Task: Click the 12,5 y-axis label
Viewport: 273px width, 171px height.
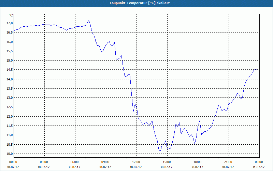Action: click(10, 107)
